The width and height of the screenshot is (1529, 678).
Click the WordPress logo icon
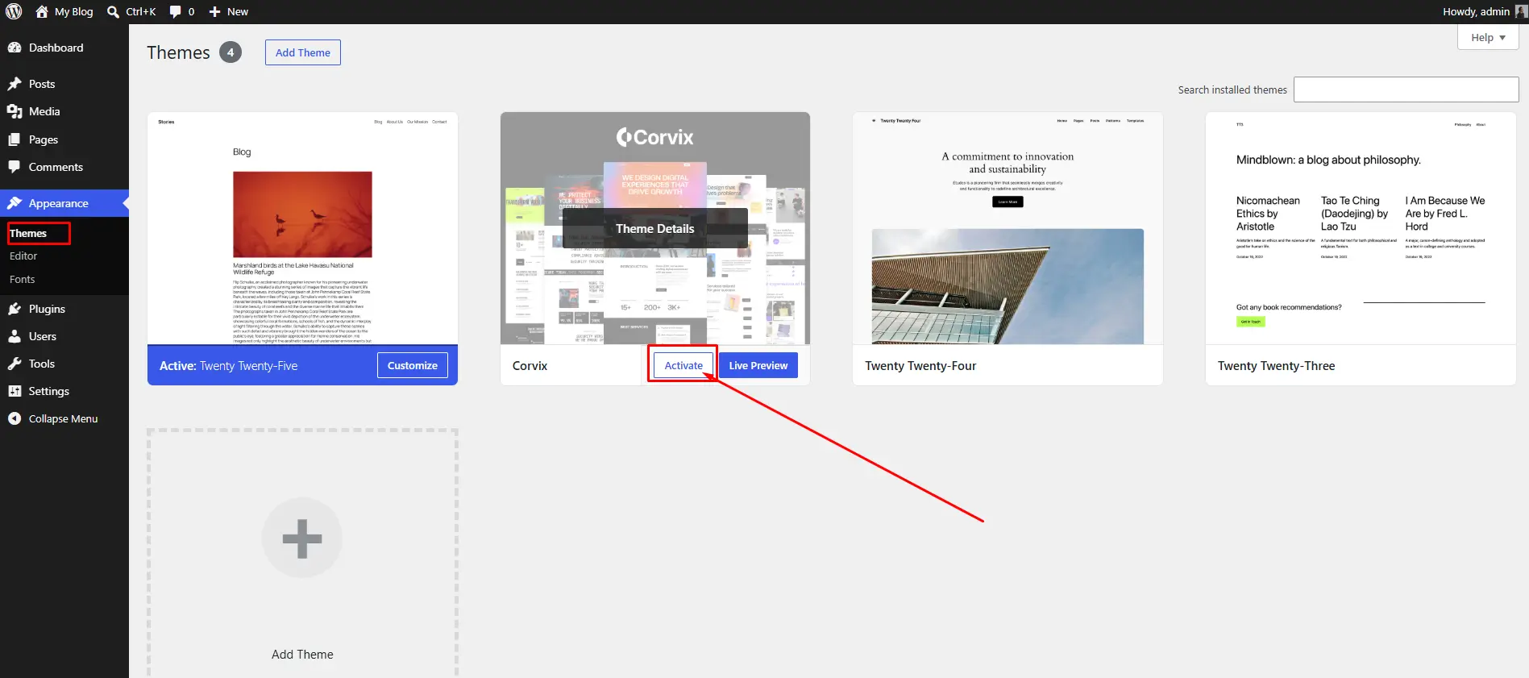pyautogui.click(x=14, y=11)
